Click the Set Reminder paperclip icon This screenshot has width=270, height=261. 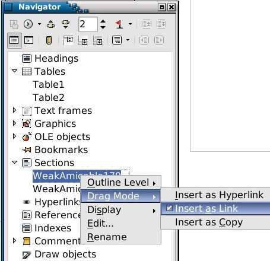(x=49, y=40)
